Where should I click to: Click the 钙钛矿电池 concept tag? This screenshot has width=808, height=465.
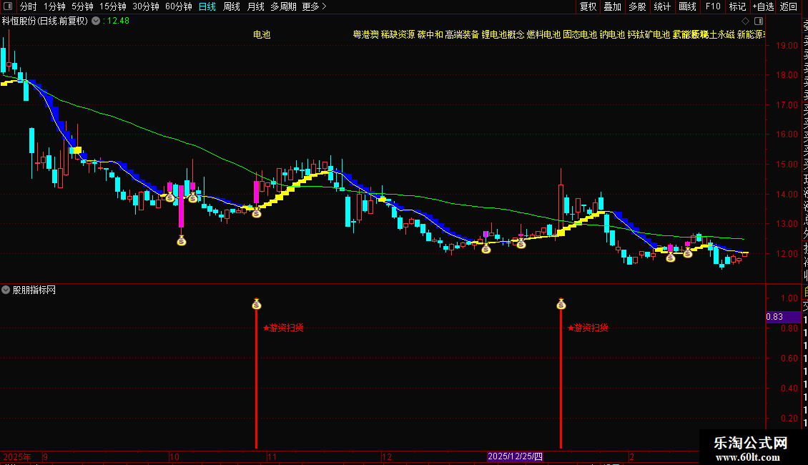pyautogui.click(x=649, y=34)
